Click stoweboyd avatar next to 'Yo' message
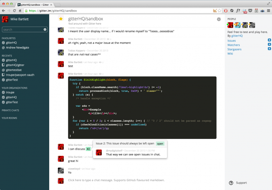The width and height of the screenshot is (272, 190). 61,170
